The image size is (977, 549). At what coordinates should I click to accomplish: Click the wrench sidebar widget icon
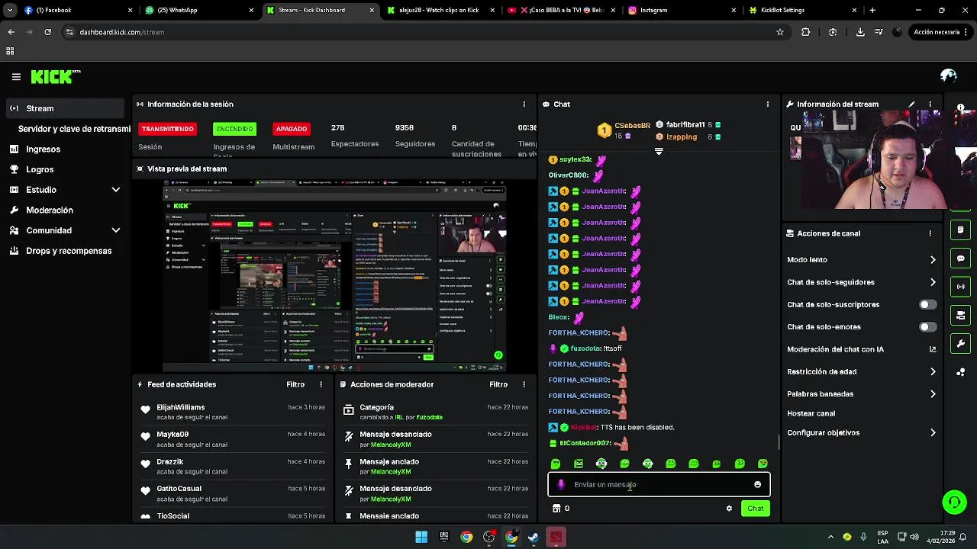(961, 344)
